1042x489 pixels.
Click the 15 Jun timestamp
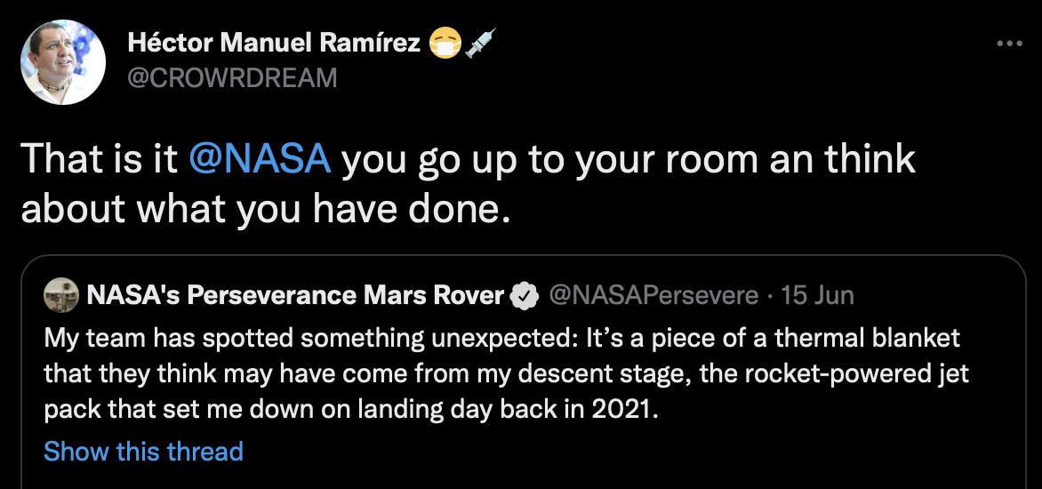click(x=817, y=295)
